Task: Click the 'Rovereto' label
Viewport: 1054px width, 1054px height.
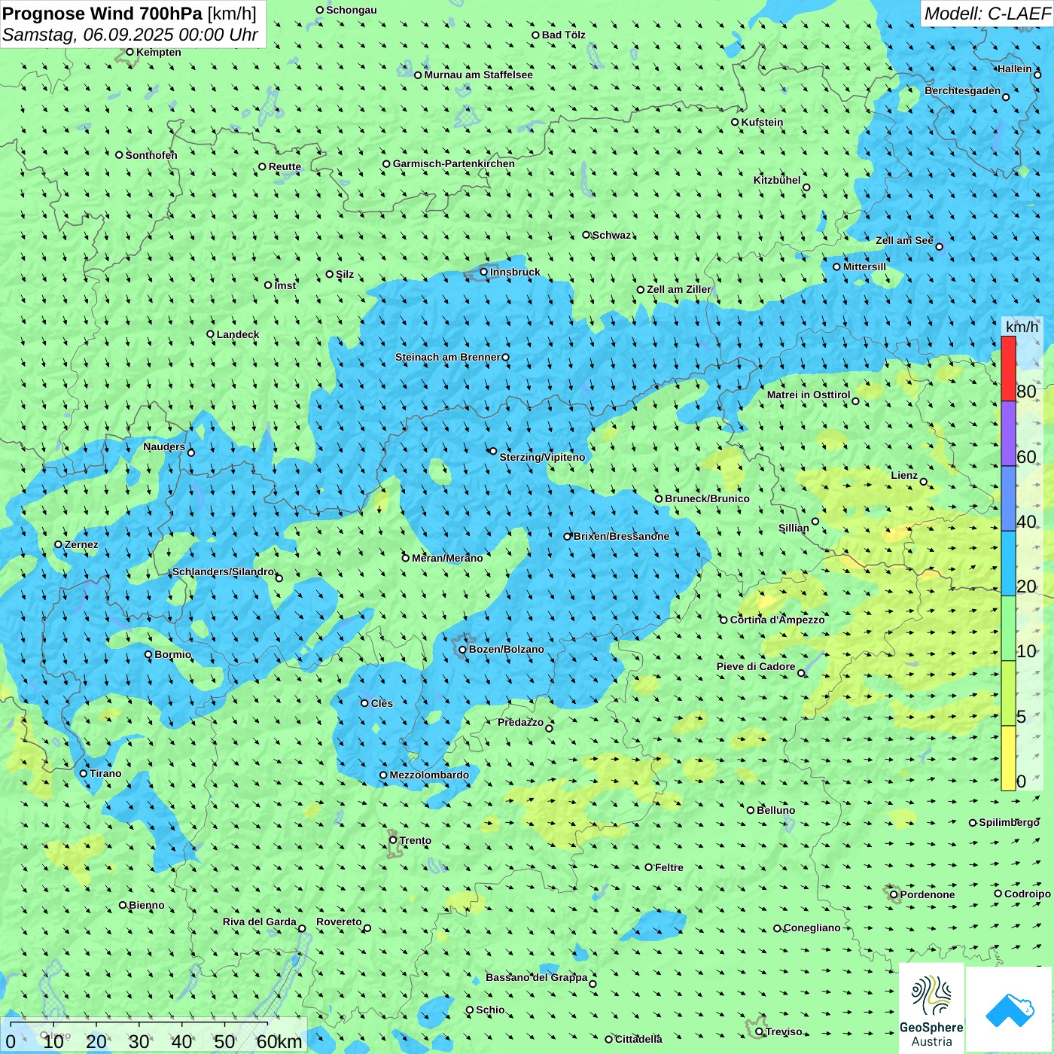Action: pyautogui.click(x=339, y=921)
